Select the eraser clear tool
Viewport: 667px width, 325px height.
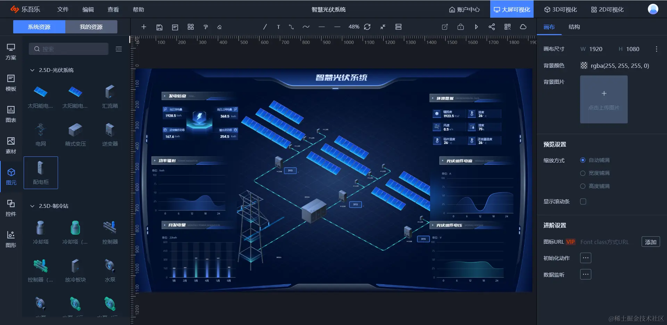[220, 27]
